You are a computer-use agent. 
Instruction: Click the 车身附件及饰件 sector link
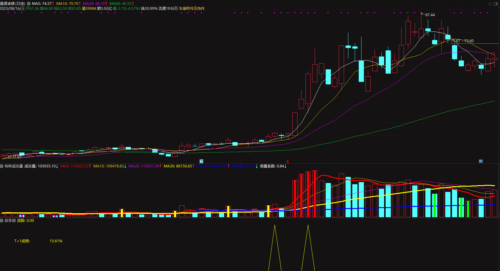[x=192, y=9]
